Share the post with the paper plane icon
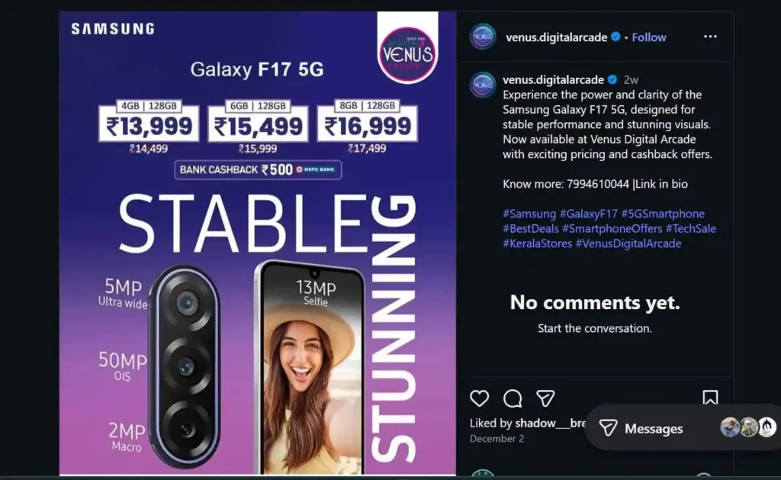 click(545, 398)
